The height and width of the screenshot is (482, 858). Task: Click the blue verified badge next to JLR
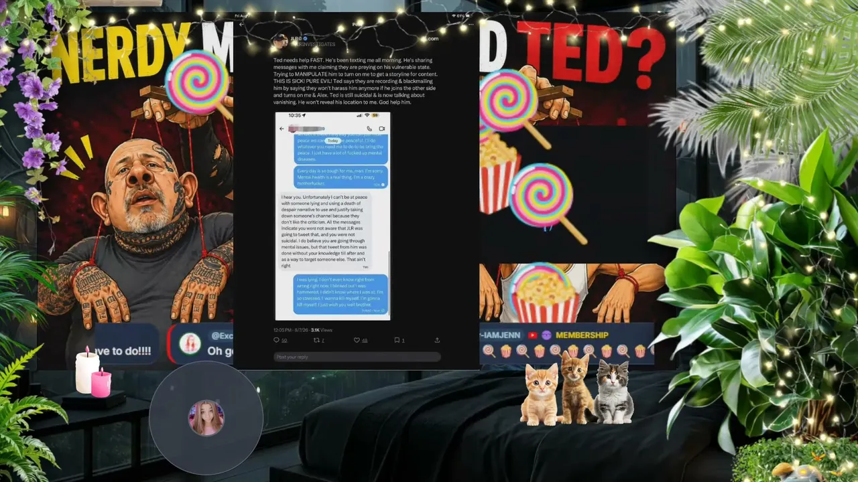pos(306,39)
